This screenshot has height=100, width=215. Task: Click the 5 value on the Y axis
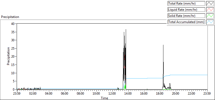click(x=14, y=81)
